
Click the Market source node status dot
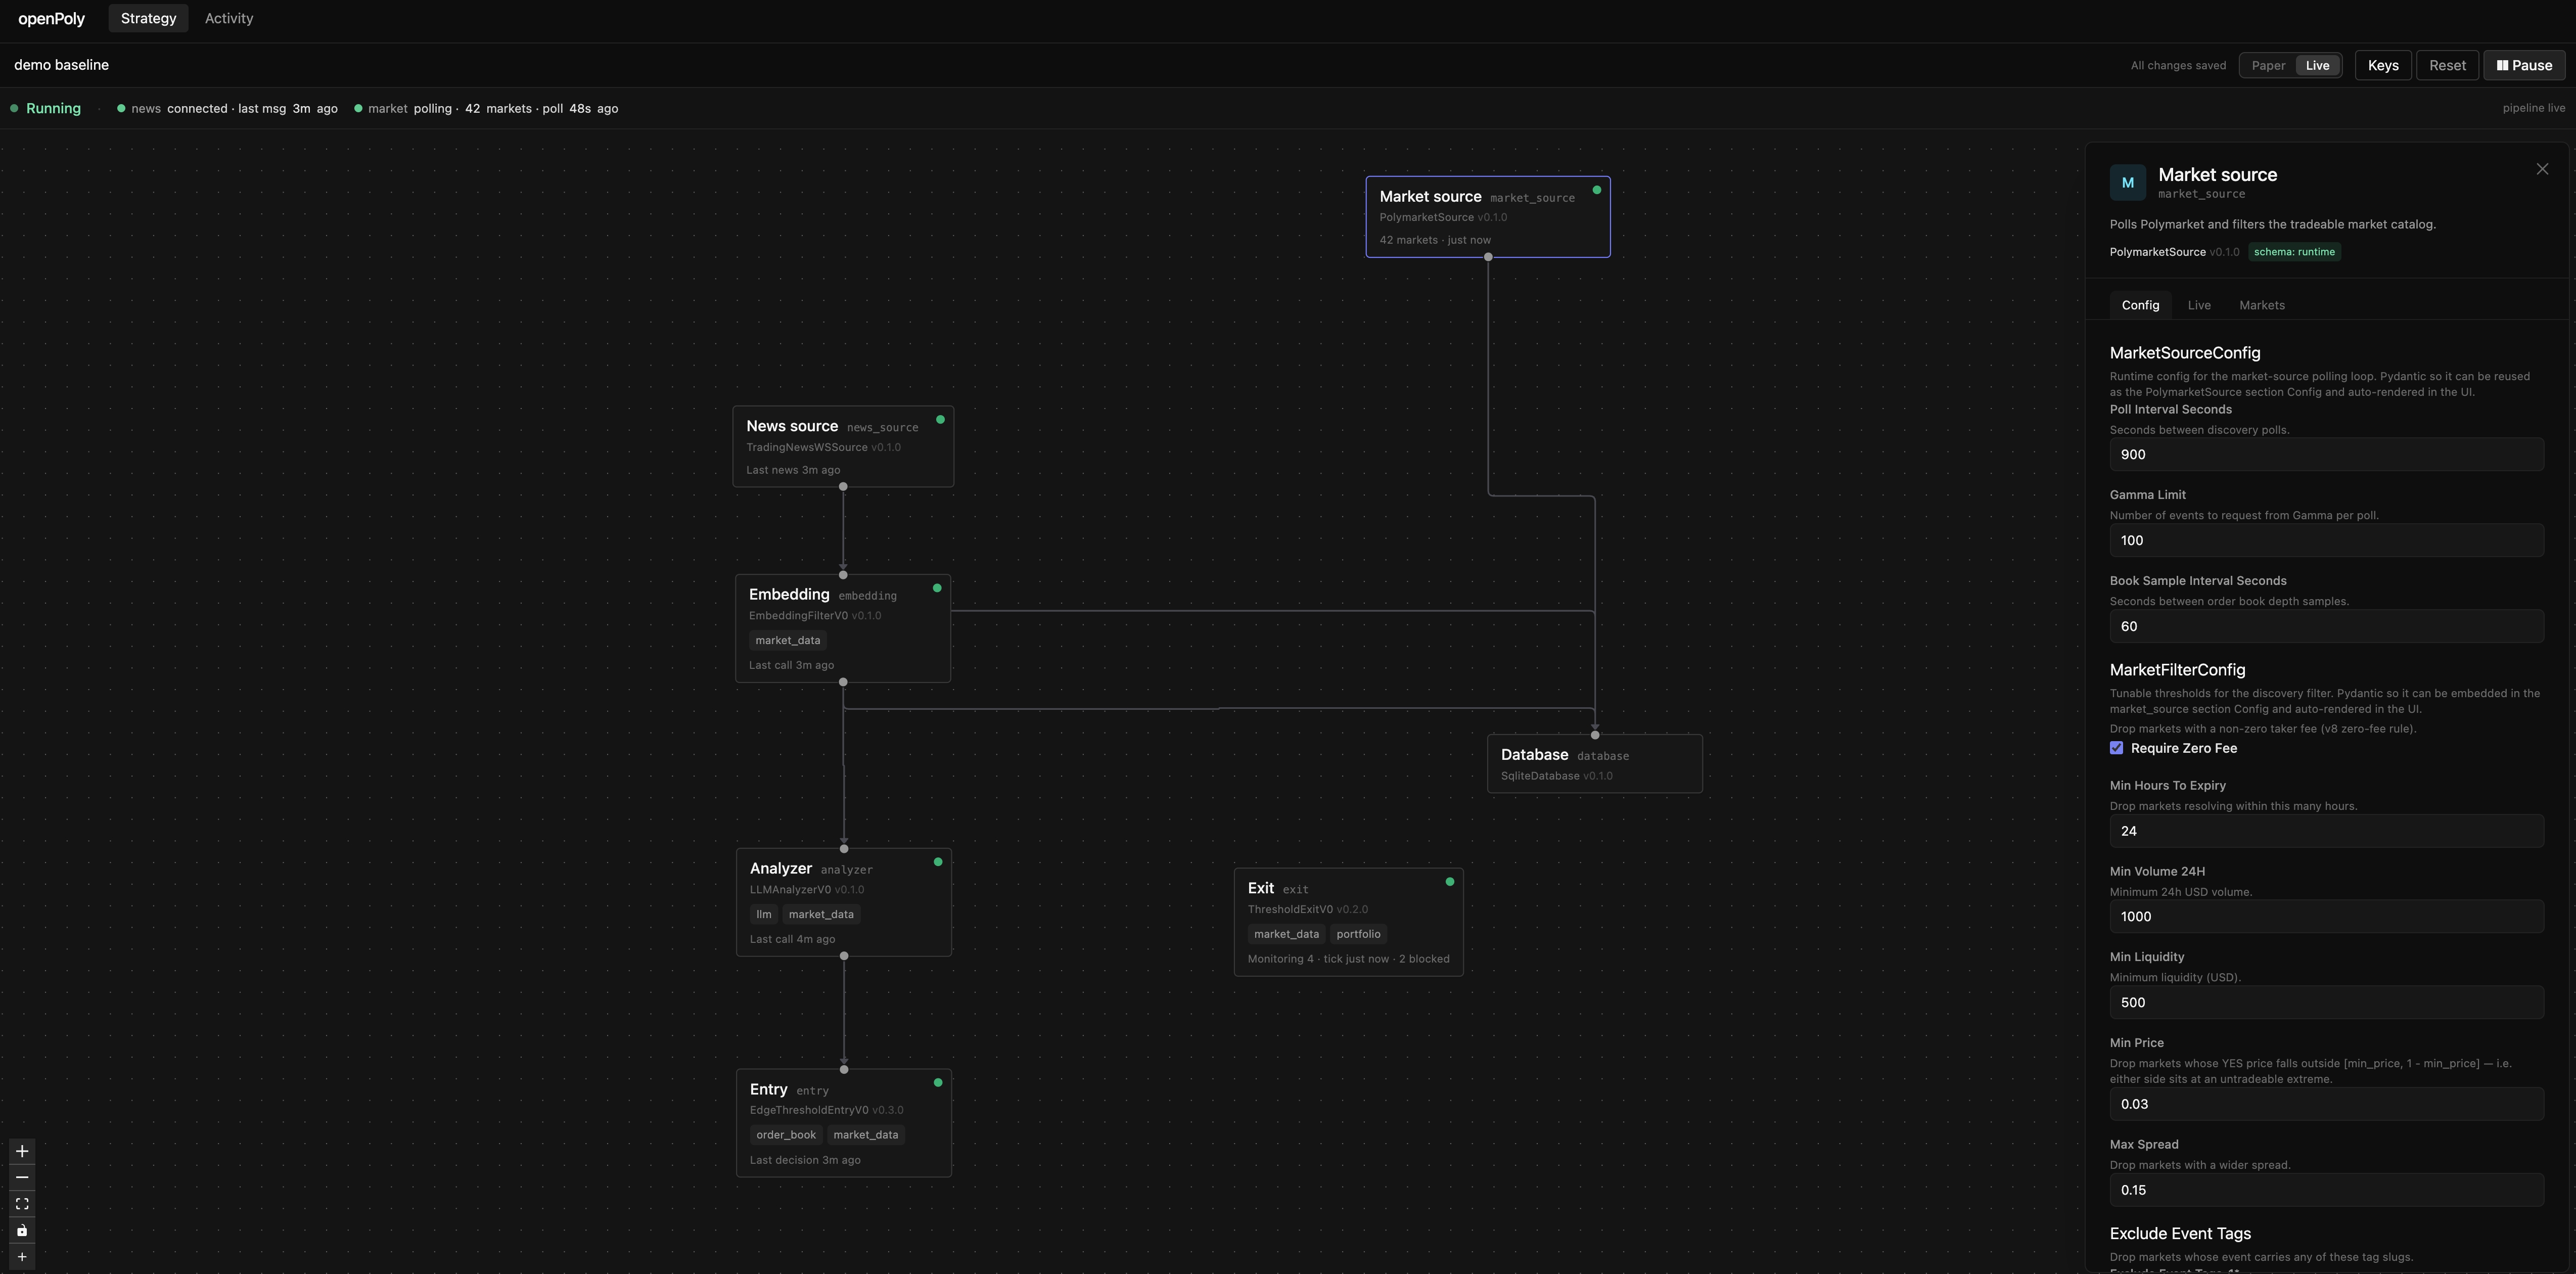coord(1596,190)
